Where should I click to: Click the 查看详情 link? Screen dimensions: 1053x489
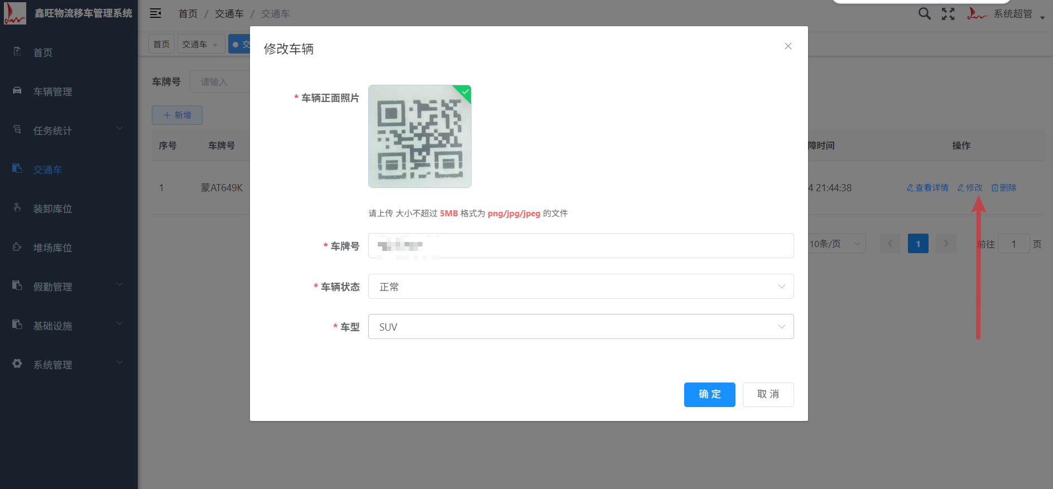(927, 188)
